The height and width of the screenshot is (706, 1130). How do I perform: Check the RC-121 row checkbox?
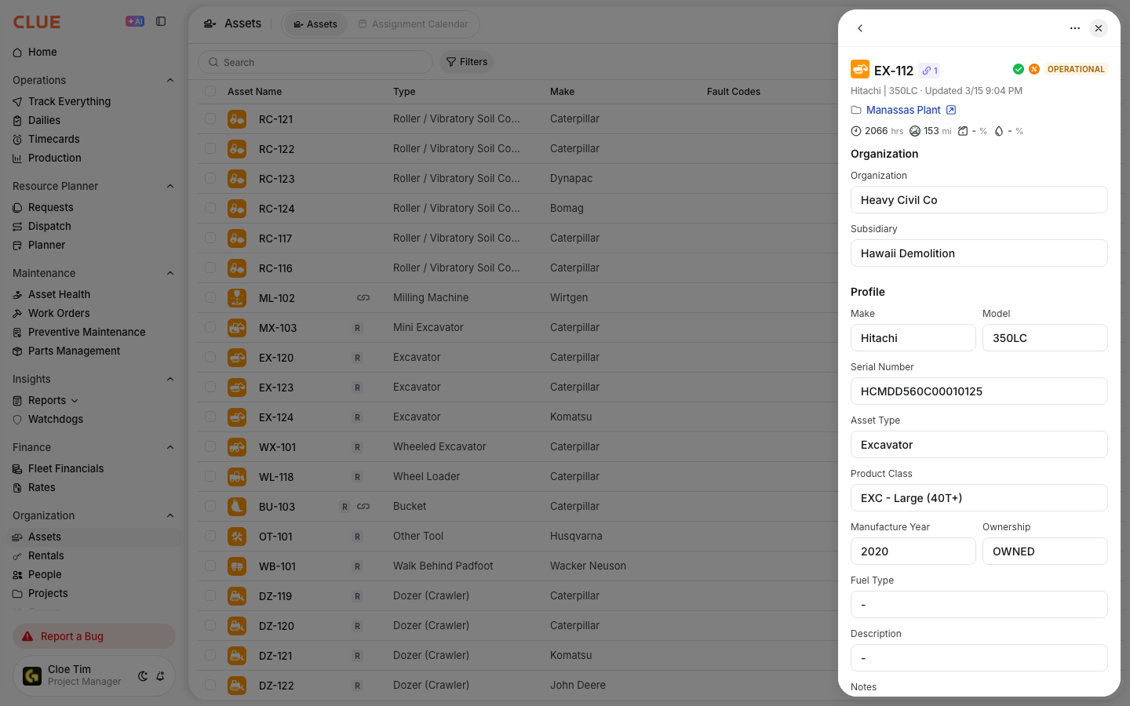[210, 118]
